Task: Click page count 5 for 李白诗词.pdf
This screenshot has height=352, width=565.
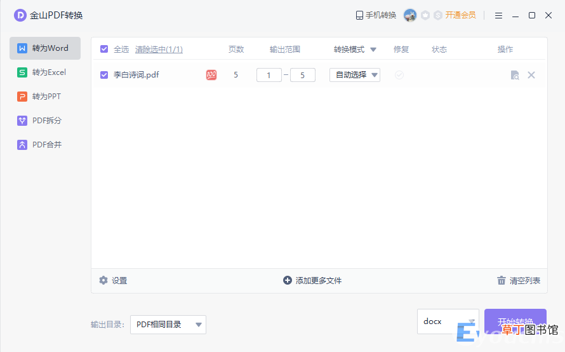Action: pos(236,75)
